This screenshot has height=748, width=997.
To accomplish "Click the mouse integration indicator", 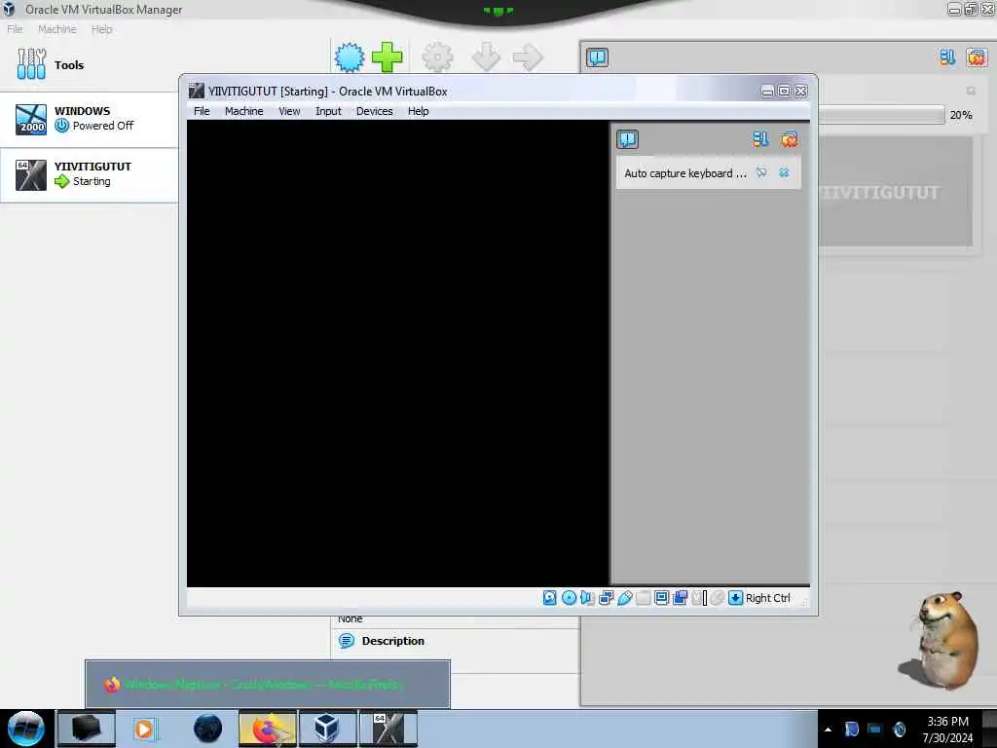I will (x=718, y=598).
